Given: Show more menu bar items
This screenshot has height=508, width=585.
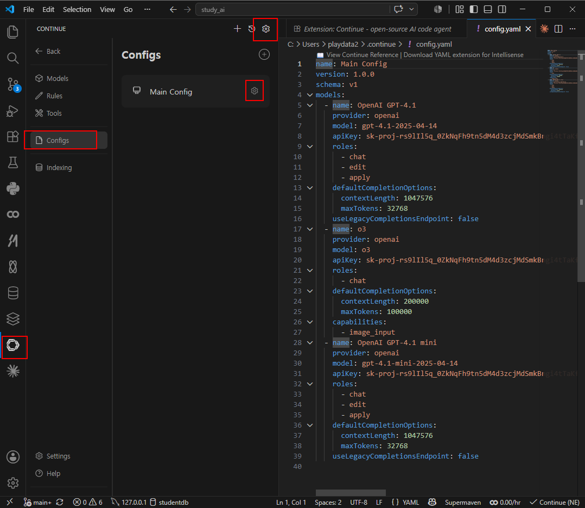Looking at the screenshot, I should tap(148, 9).
